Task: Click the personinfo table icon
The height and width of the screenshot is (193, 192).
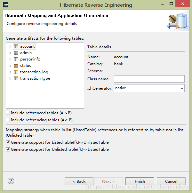Action: [16, 59]
